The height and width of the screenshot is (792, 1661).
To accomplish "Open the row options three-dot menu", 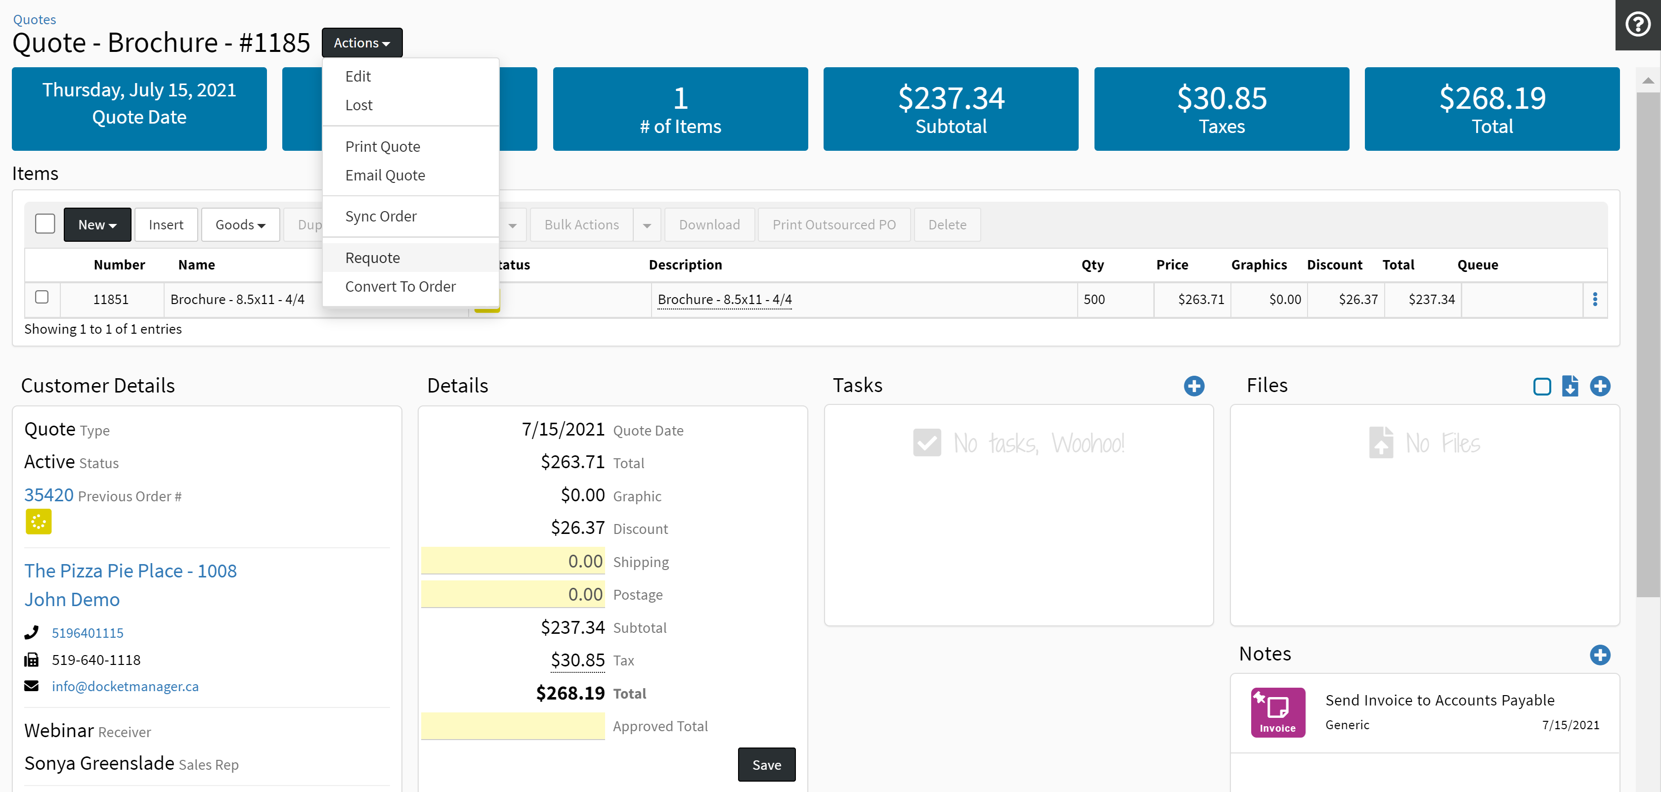I will click(1595, 299).
